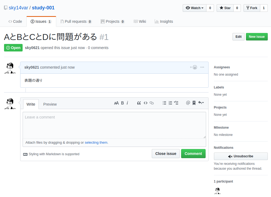Open the Projects sidebar section

tap(220, 107)
